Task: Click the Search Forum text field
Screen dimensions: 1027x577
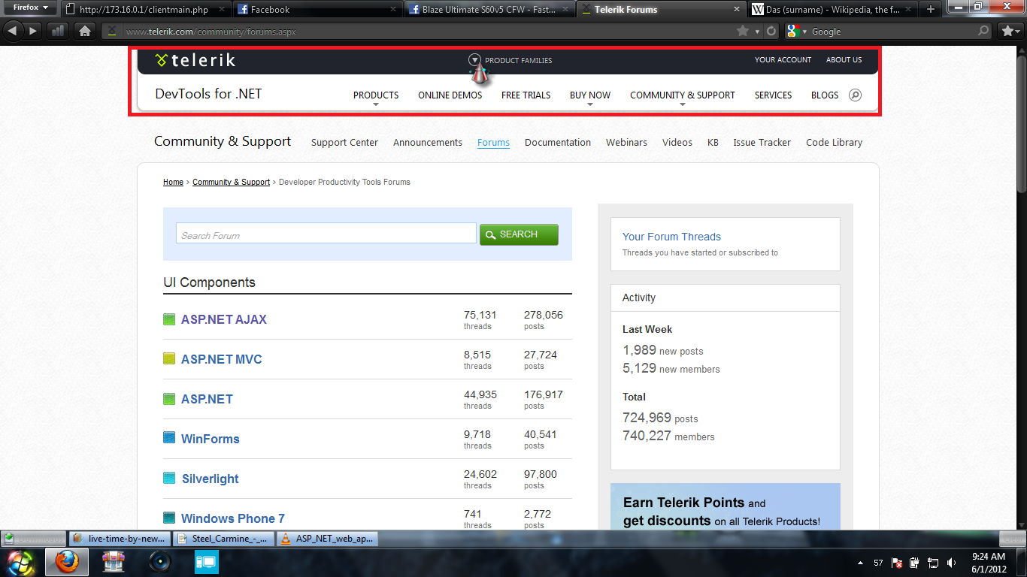Action: [x=326, y=233]
